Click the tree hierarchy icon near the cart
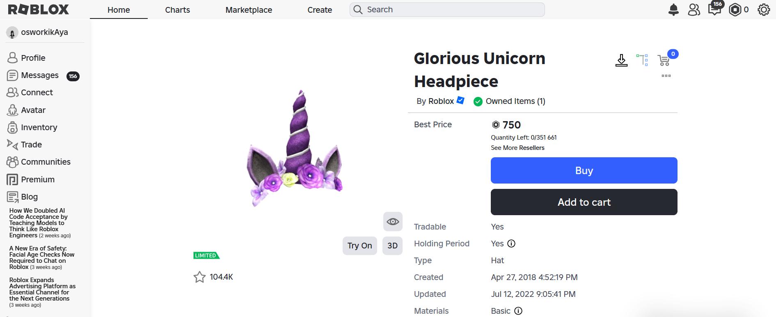 642,60
